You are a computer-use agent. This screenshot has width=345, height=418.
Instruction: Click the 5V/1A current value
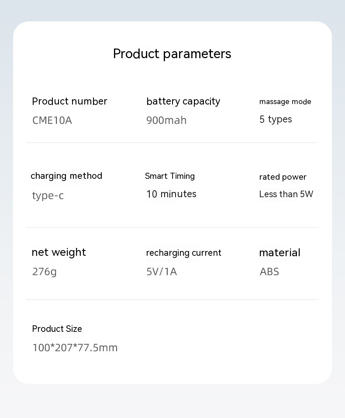point(162,272)
